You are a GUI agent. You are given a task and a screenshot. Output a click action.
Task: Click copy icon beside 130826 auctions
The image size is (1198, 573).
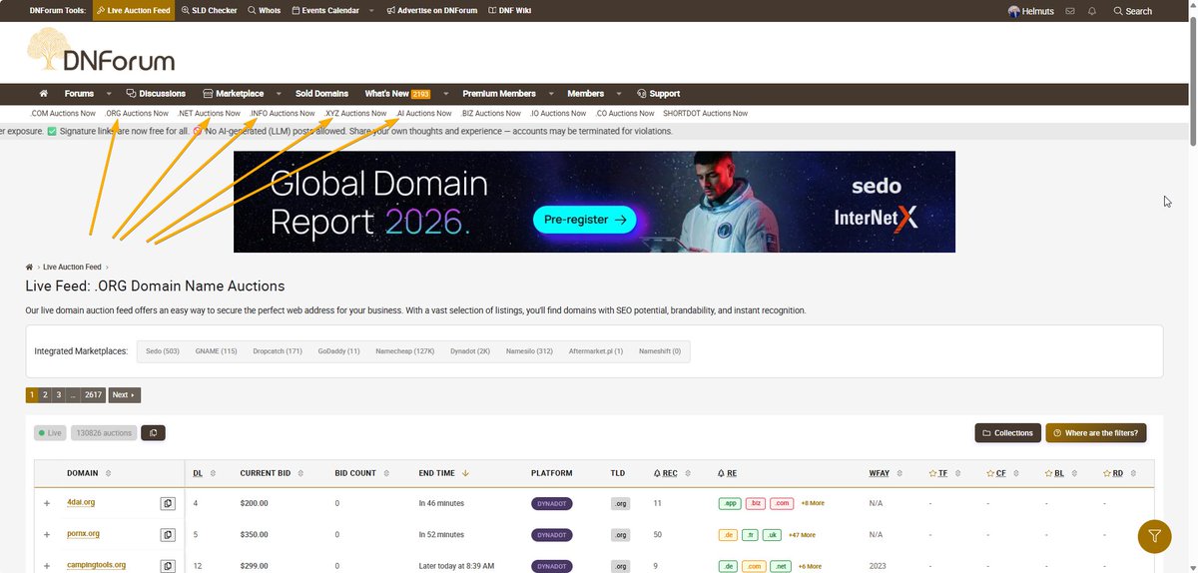coord(153,433)
